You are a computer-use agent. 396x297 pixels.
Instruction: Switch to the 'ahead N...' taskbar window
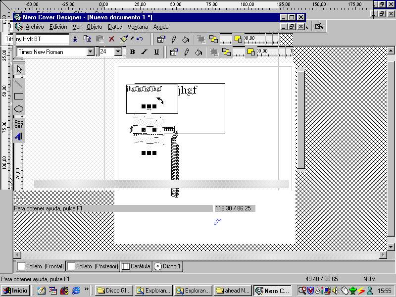[232, 291]
